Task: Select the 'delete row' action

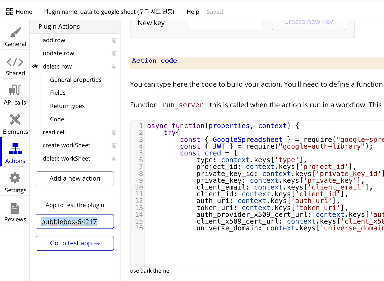Action: pyautogui.click(x=57, y=67)
